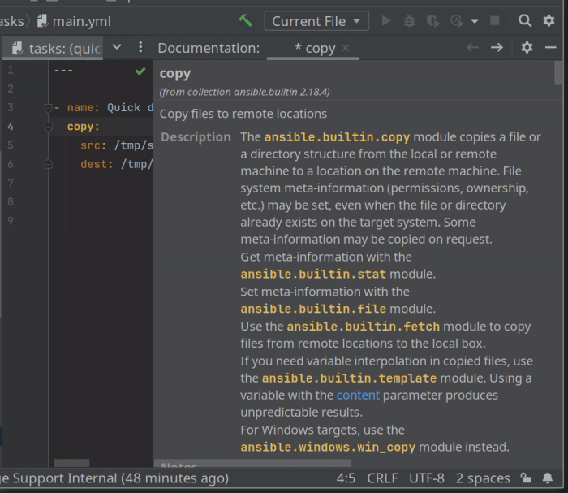Select the copy documentation tab
This screenshot has height=493, width=568.
tap(315, 48)
